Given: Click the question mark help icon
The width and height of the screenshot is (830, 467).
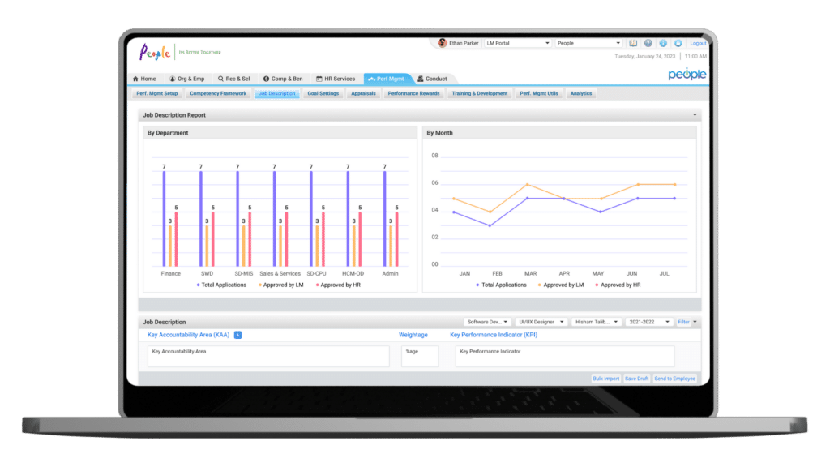Looking at the screenshot, I should 648,43.
